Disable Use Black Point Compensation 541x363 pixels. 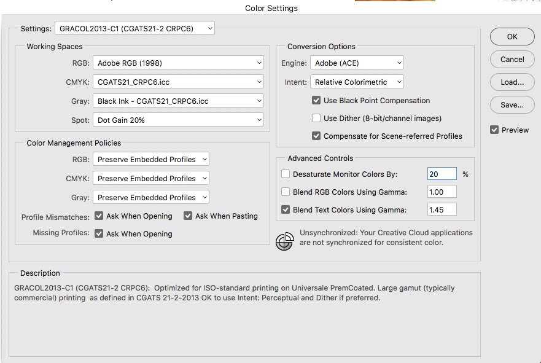316,100
